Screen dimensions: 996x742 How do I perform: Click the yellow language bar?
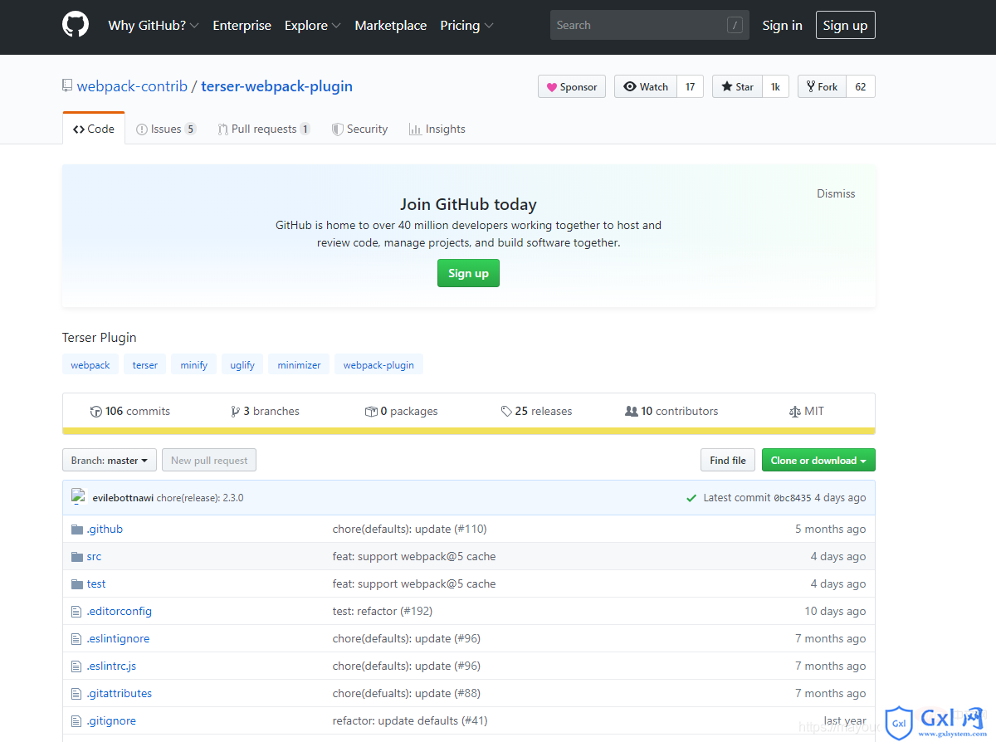coord(469,431)
